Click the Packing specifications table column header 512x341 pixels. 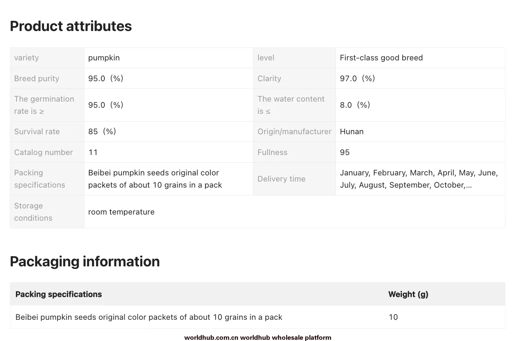59,294
